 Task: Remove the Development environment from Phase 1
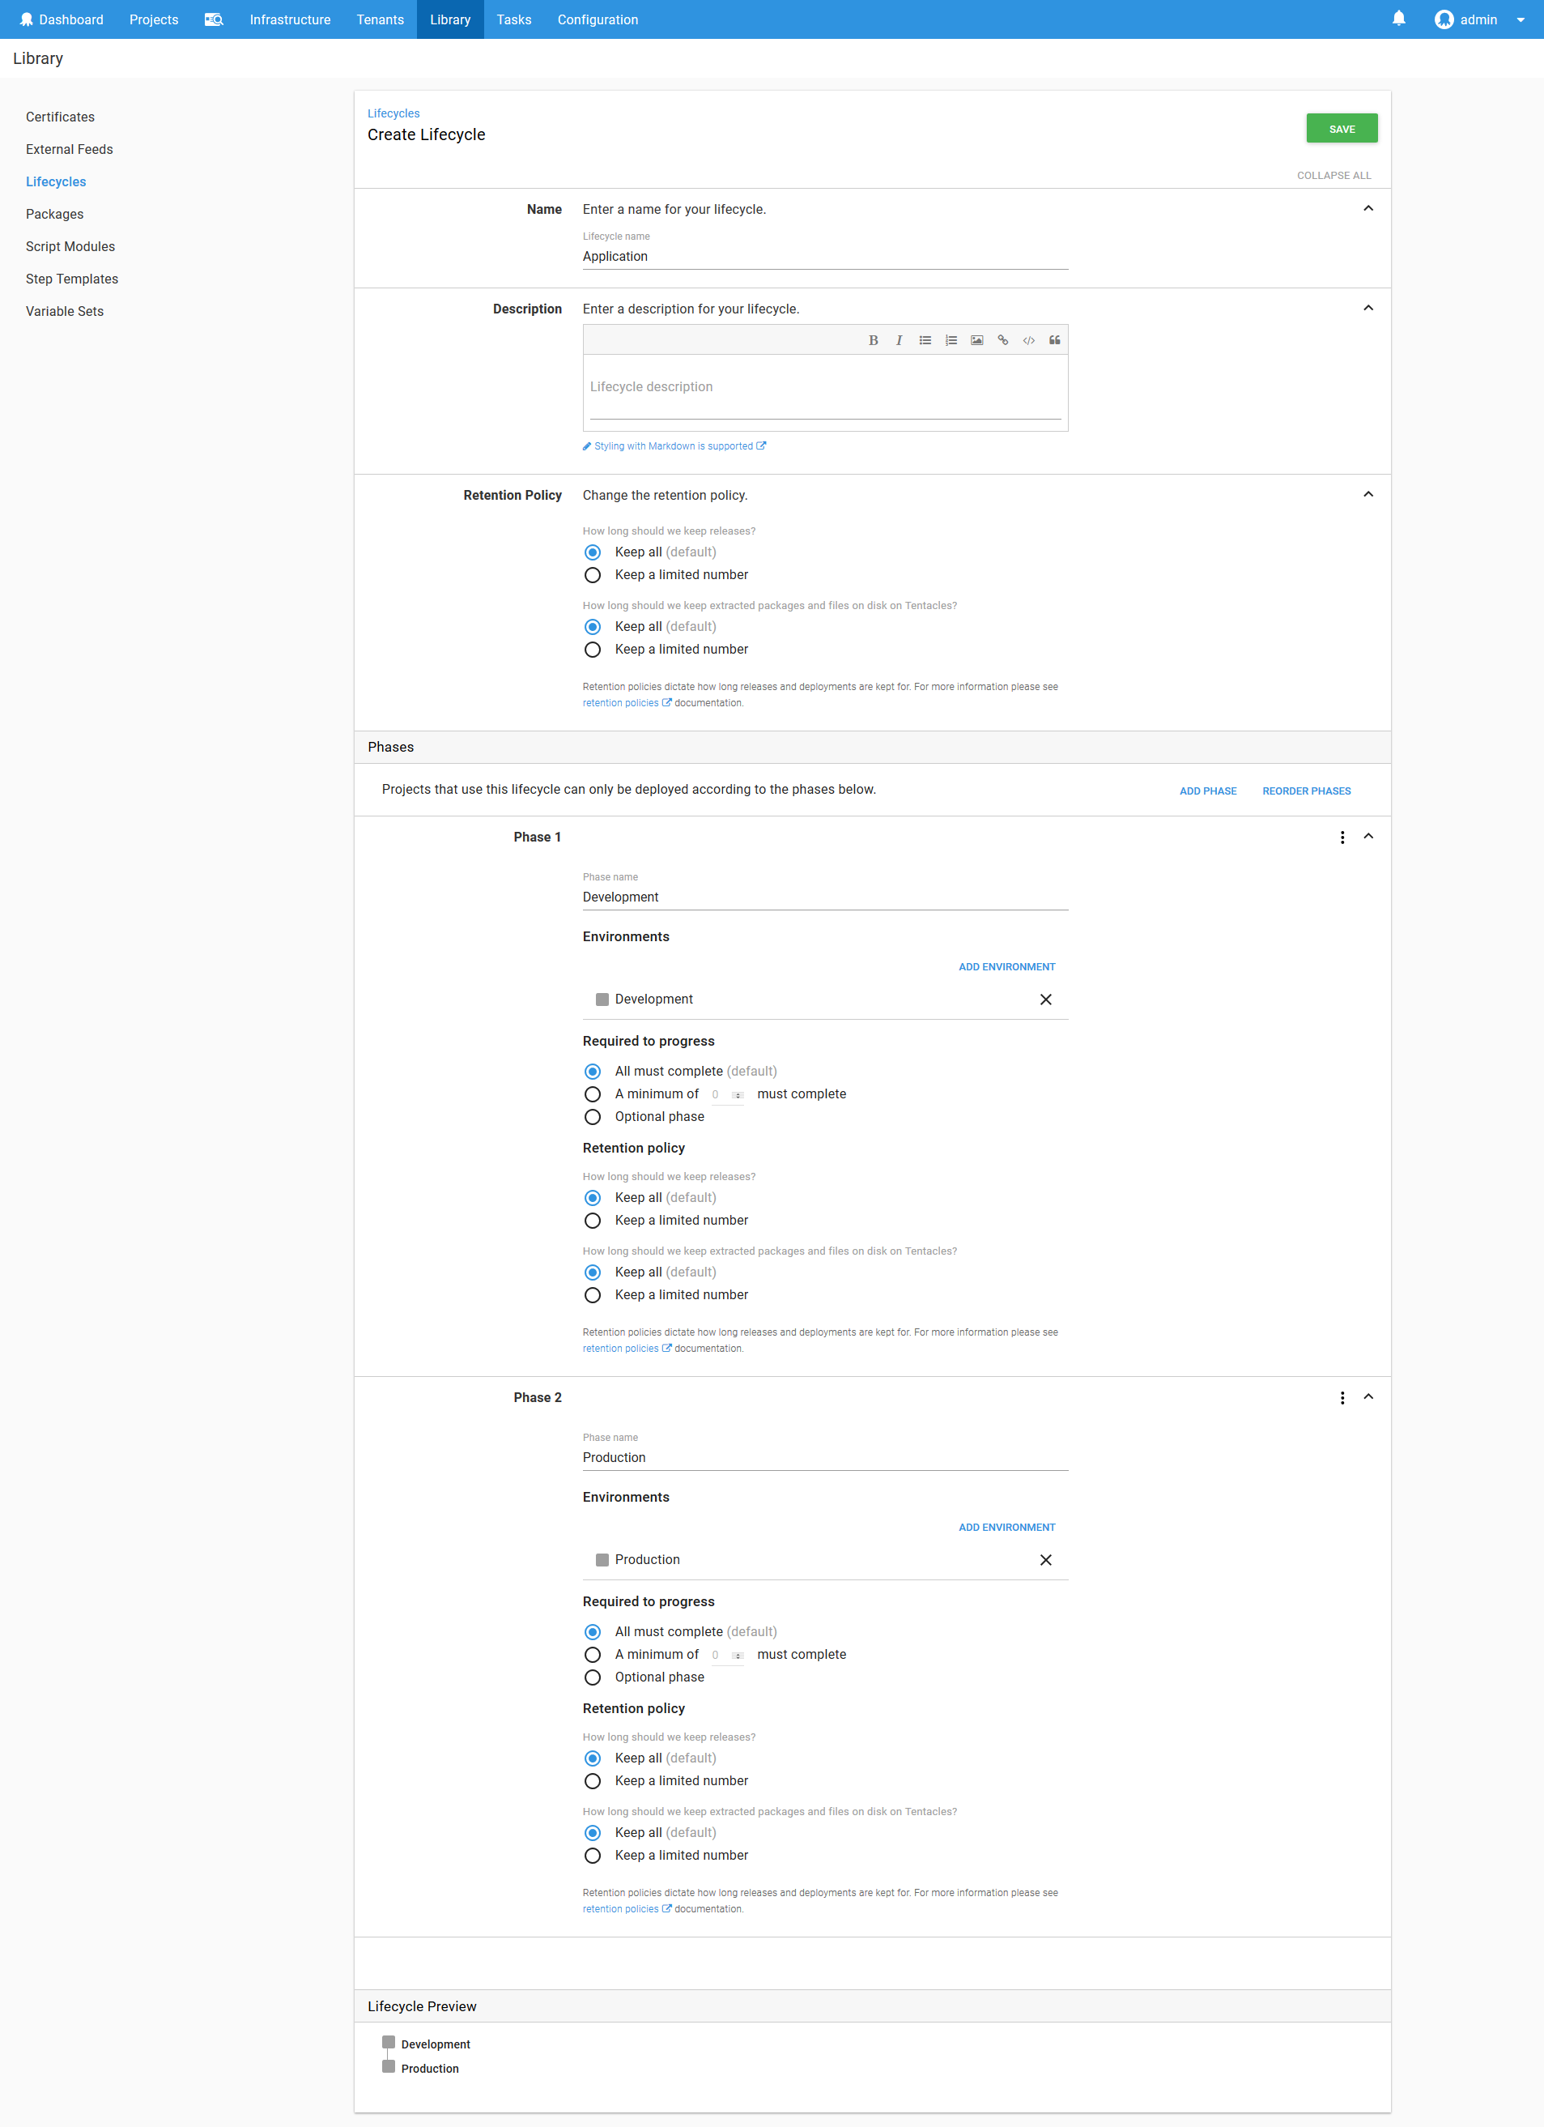pyautogui.click(x=1045, y=999)
